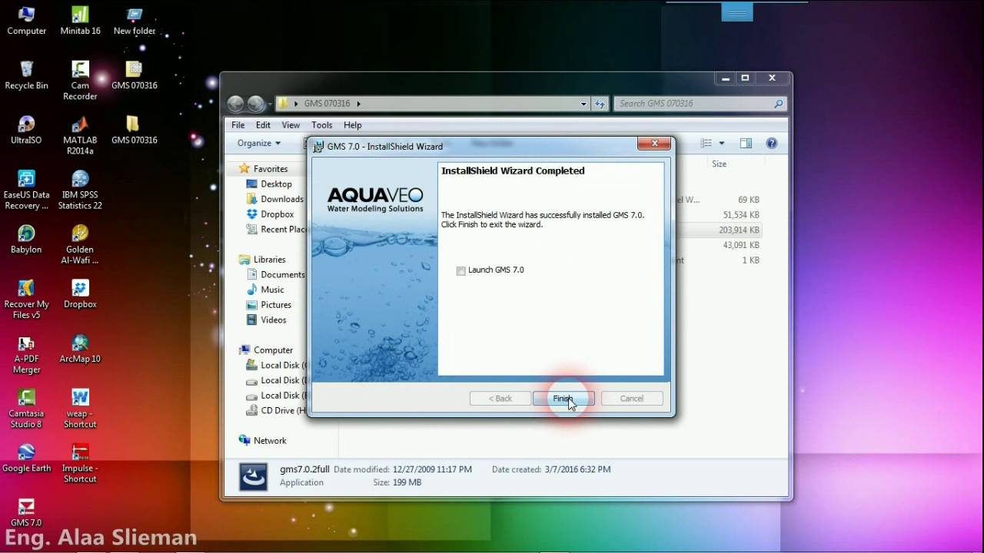Viewport: 984px width, 553px height.
Task: Click GMS 070316 in address breadcrumb
Action: point(326,104)
